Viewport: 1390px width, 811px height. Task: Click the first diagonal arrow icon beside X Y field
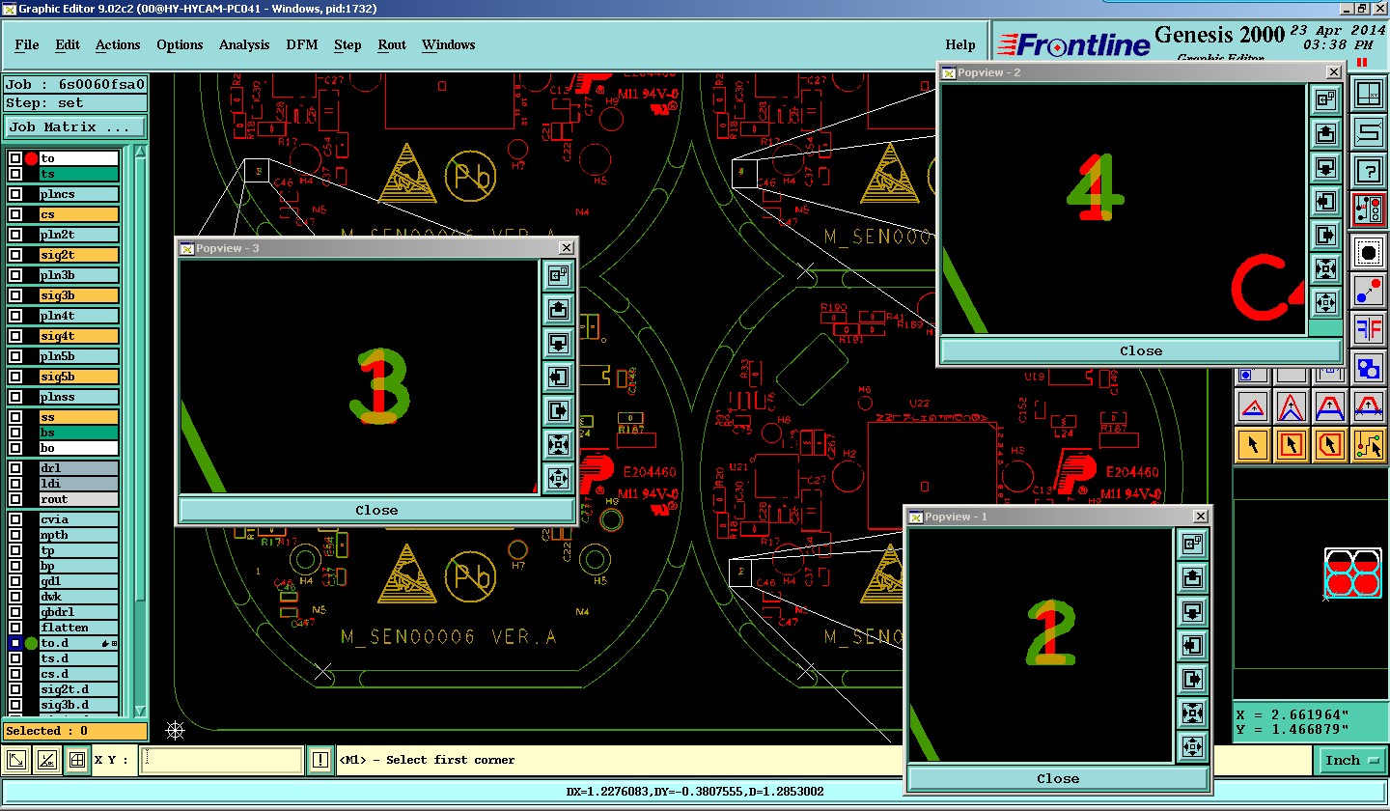[16, 760]
